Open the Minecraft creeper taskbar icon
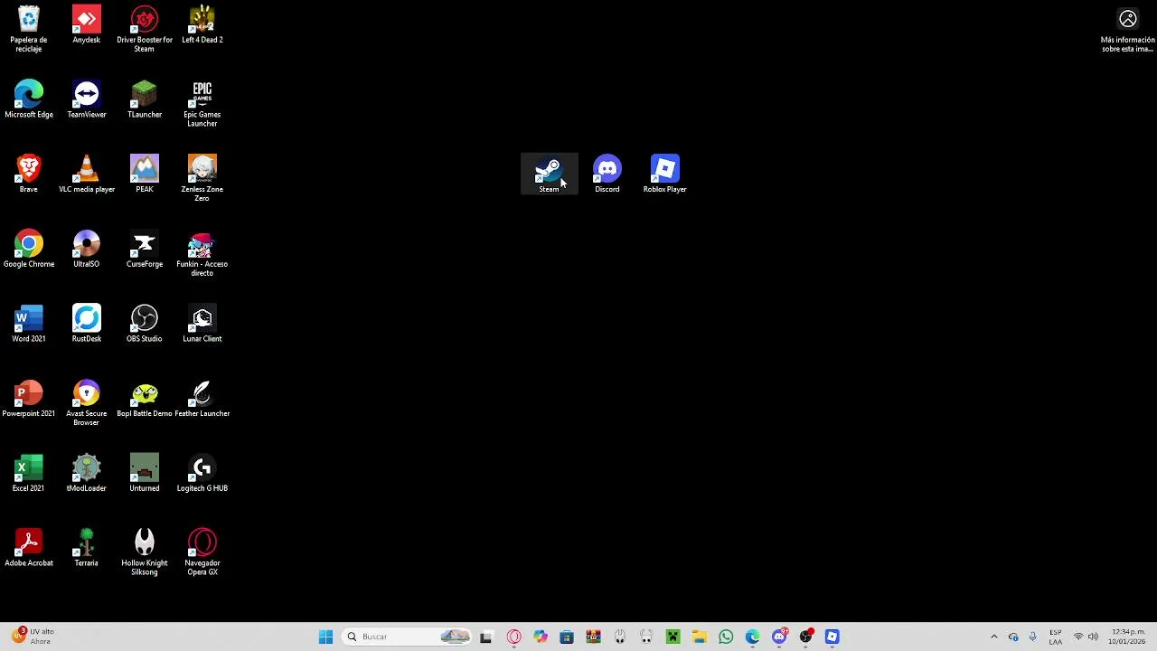Viewport: 1157px width, 651px height. point(673,637)
